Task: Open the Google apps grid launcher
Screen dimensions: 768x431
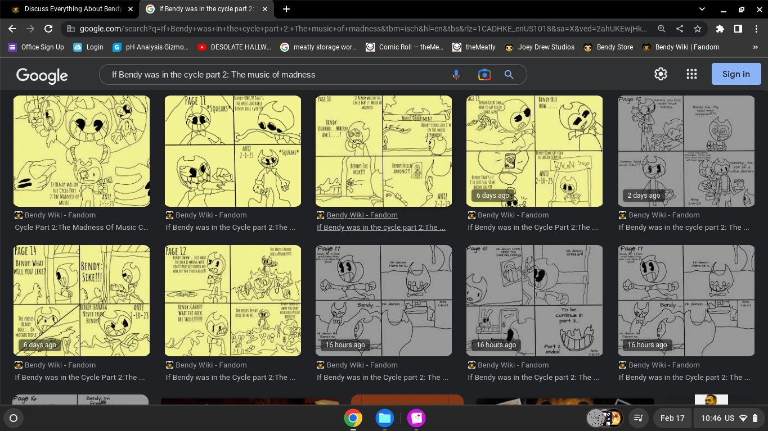Action: click(x=691, y=74)
